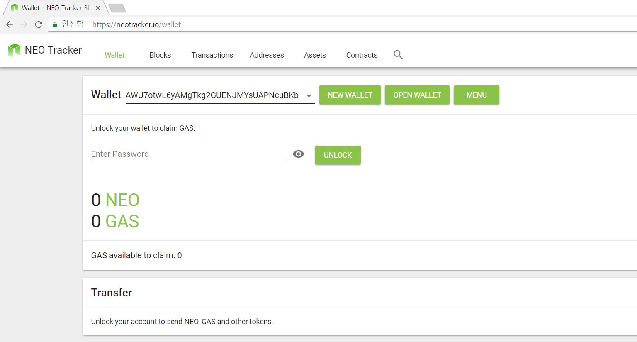Click the green secure padlock icon
Viewport: 637px width, 342px height.
pos(55,24)
